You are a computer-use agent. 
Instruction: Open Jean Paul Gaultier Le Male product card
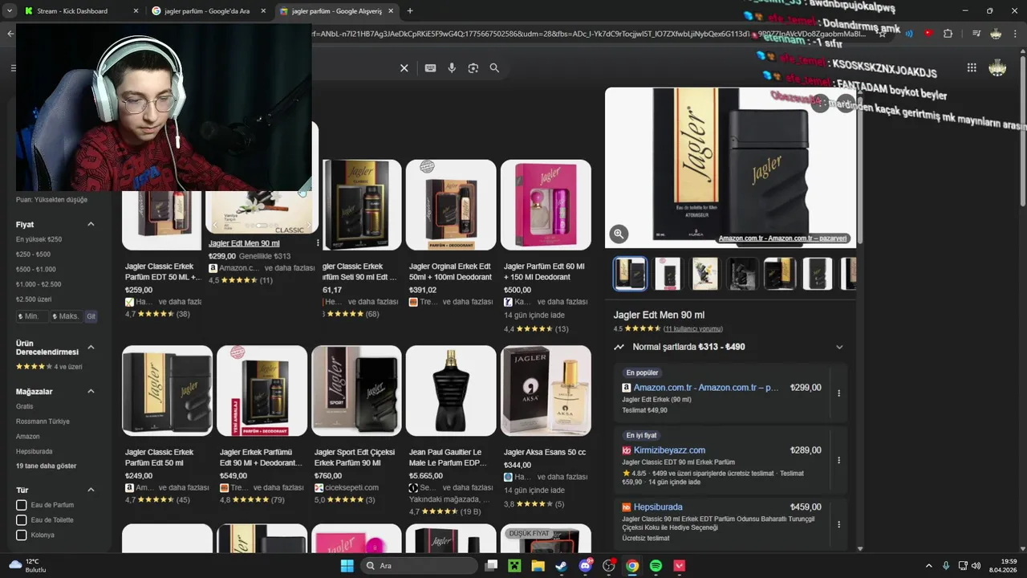click(x=451, y=429)
